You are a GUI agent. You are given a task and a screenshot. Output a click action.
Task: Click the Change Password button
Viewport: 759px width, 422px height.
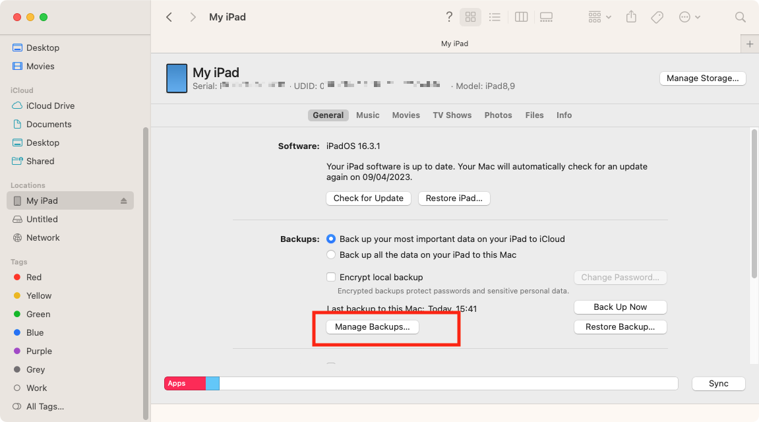620,278
